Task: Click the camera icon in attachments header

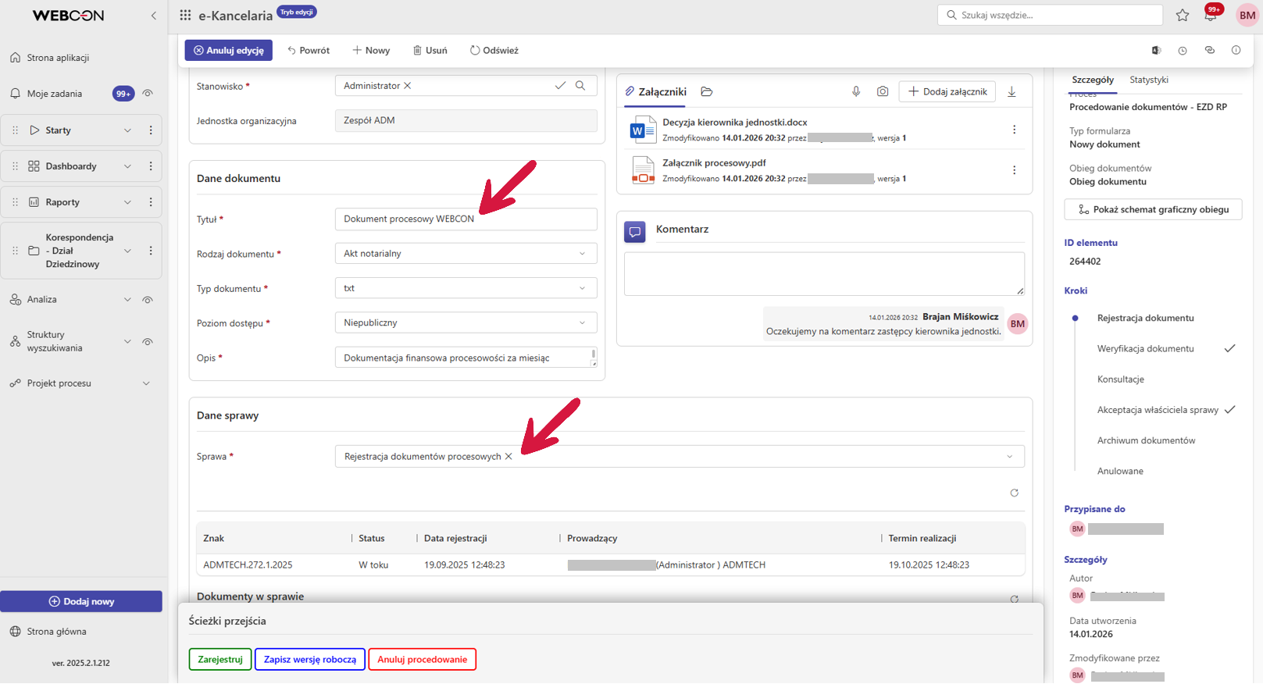Action: pyautogui.click(x=883, y=91)
